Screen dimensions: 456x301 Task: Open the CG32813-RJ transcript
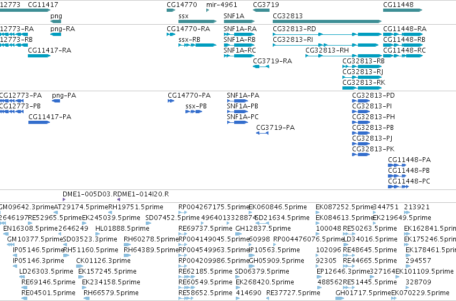pos(362,77)
